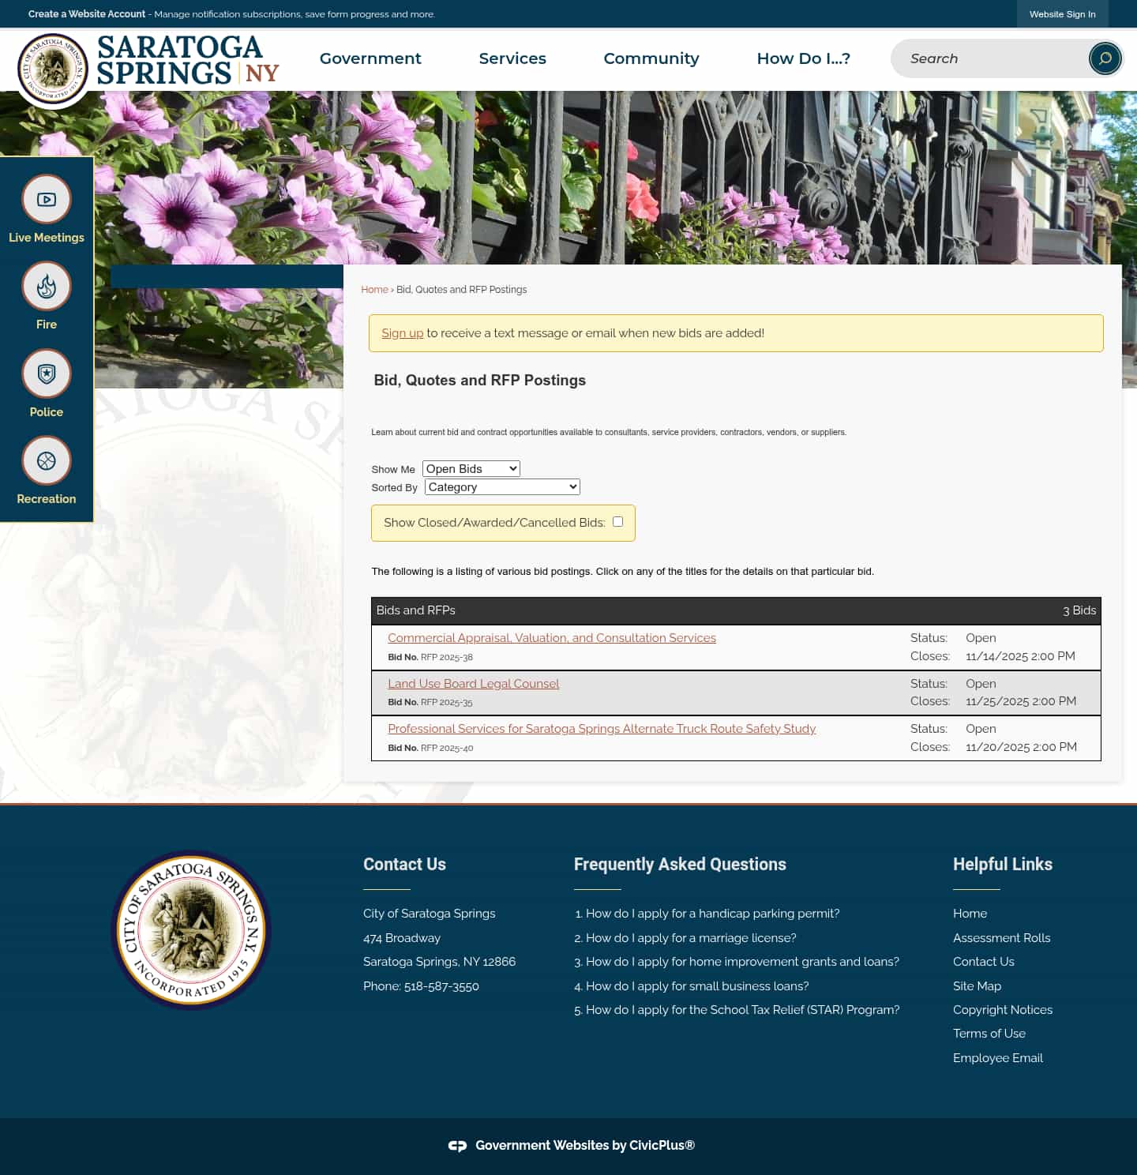
Task: Open the Show Me bids dropdown
Action: tap(471, 468)
